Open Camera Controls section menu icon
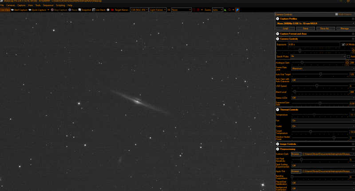 (x=353, y=39)
